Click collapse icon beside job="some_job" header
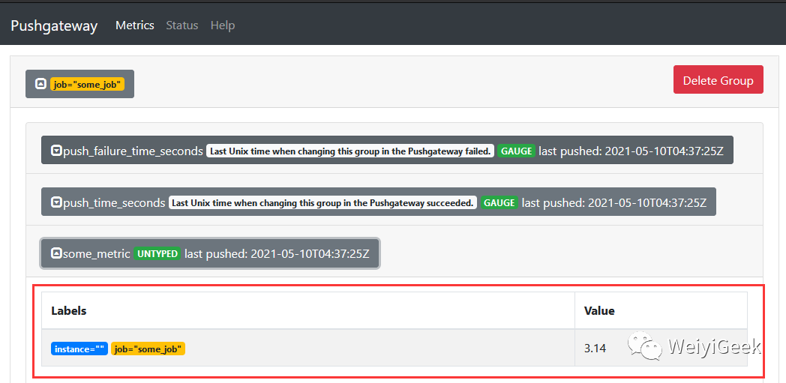The image size is (786, 383). point(40,84)
